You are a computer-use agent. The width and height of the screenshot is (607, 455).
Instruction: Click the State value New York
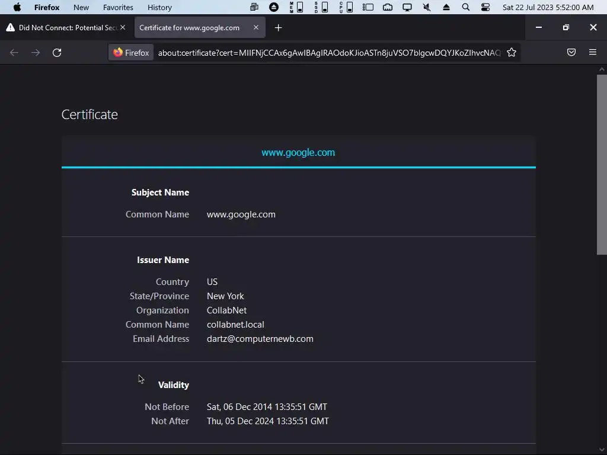[x=225, y=296]
